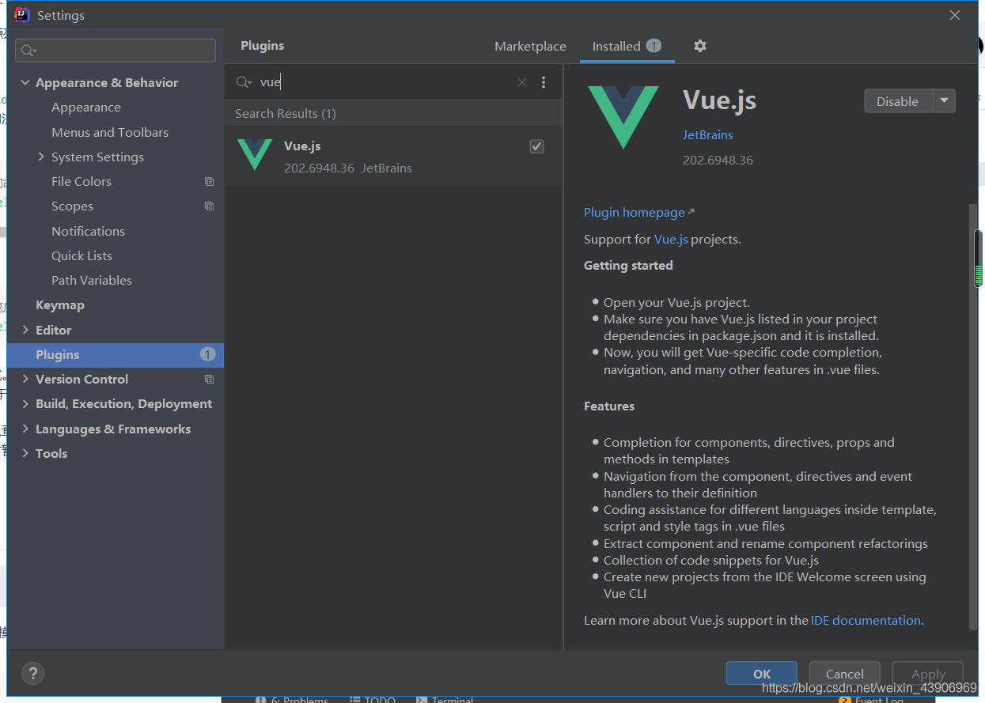Viewport: 985px width, 703px height.
Task: Select Appearance in the settings tree
Action: coord(86,108)
